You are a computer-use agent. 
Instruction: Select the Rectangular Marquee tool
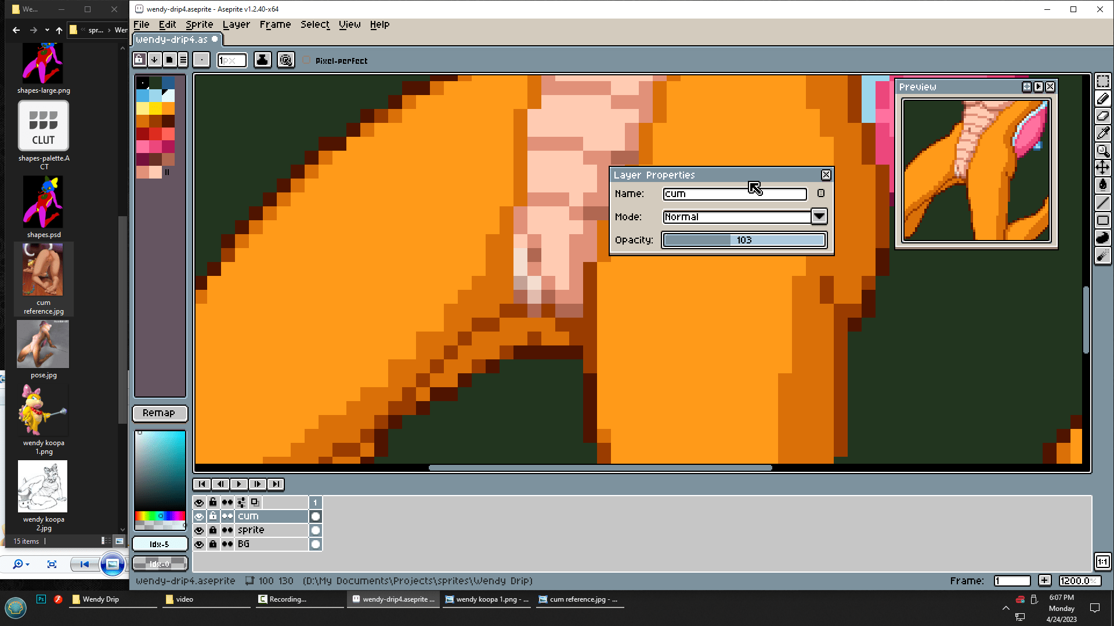point(1102,81)
